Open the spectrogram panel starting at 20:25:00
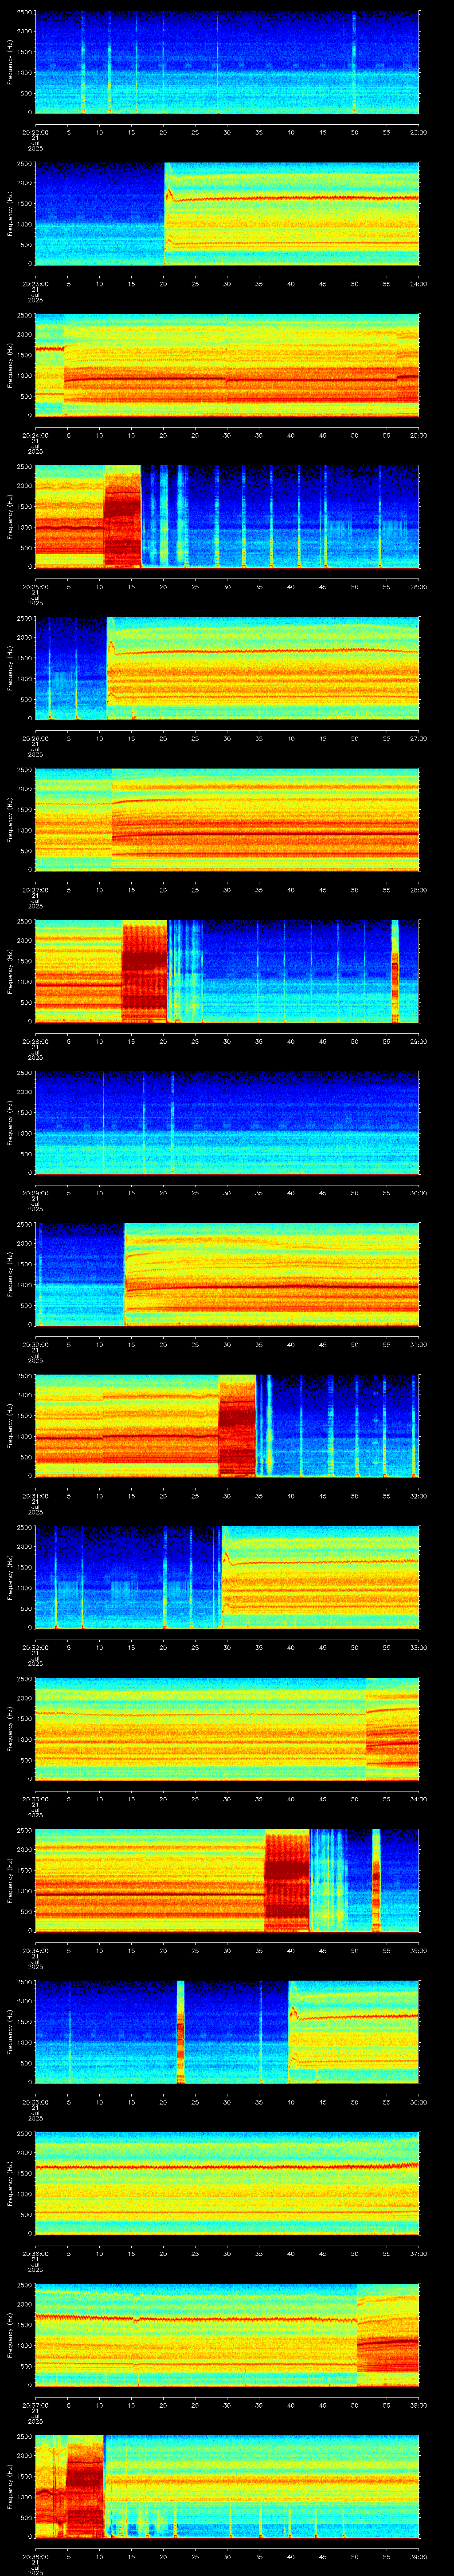454x2576 pixels. [x=227, y=517]
